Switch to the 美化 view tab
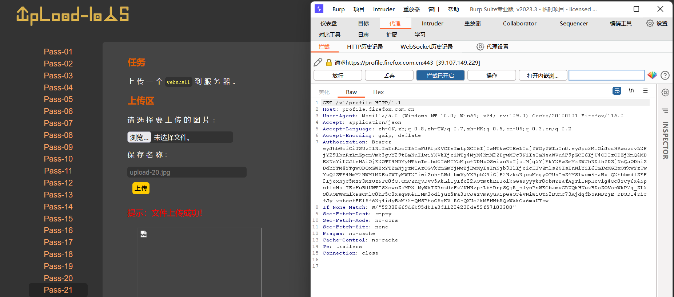 (x=324, y=92)
